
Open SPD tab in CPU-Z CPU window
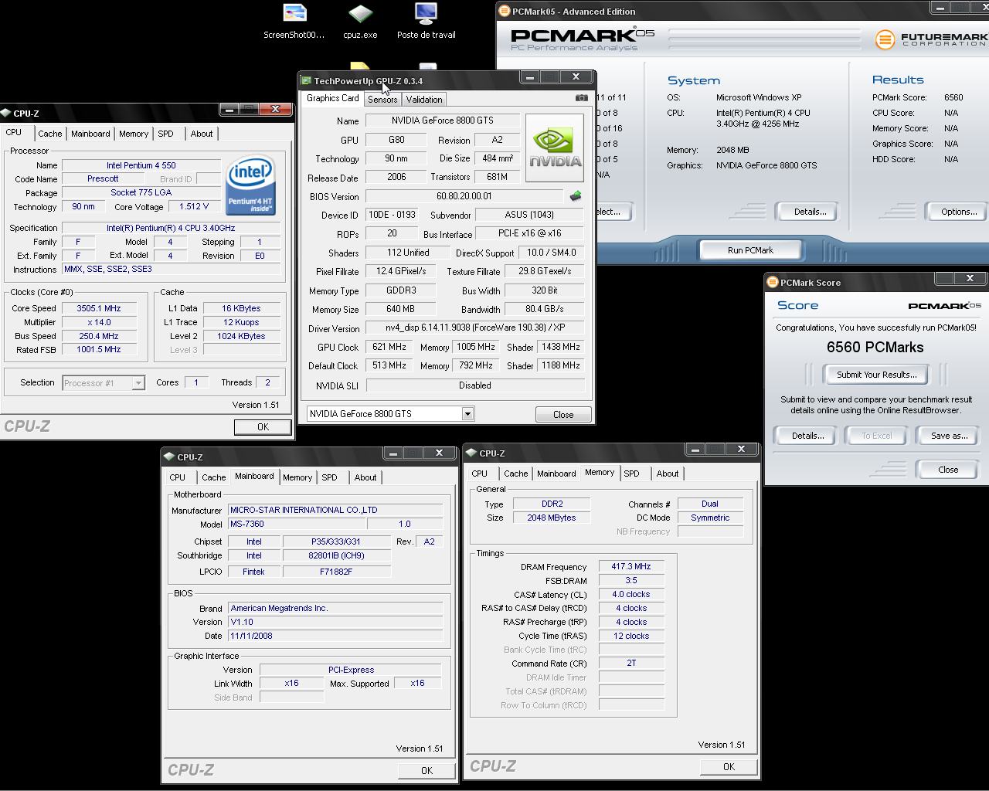coord(166,134)
